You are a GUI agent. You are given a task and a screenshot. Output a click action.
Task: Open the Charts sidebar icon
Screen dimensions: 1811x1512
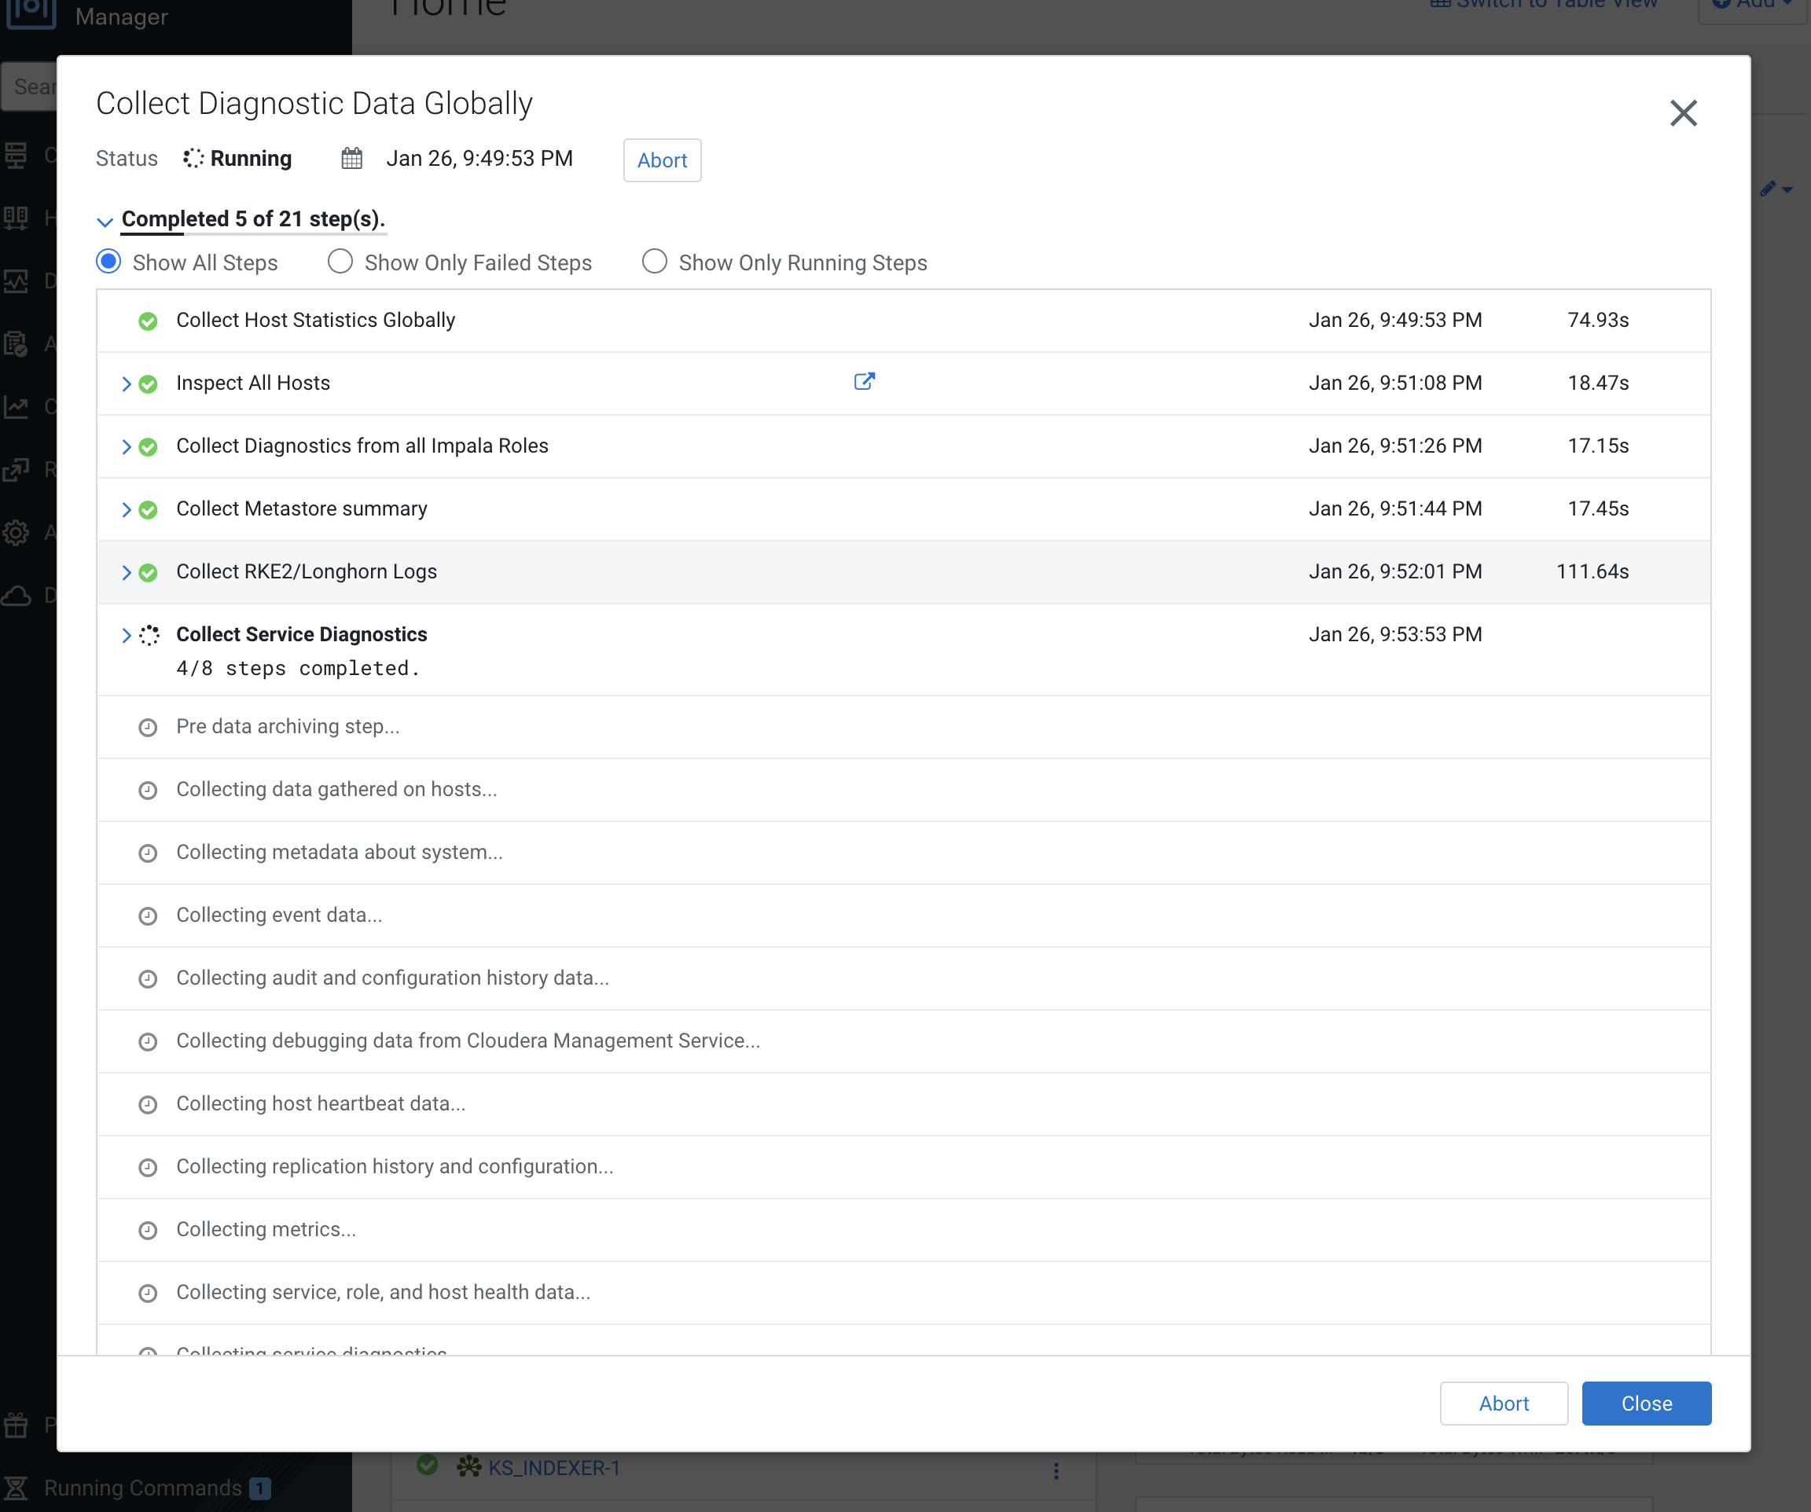pos(16,407)
